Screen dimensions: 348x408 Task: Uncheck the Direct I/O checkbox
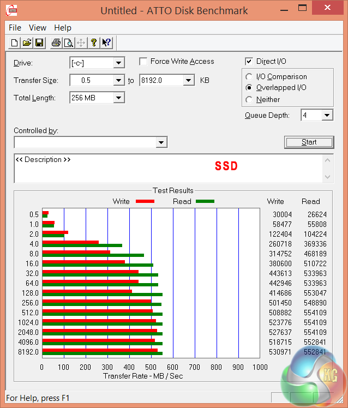click(249, 62)
